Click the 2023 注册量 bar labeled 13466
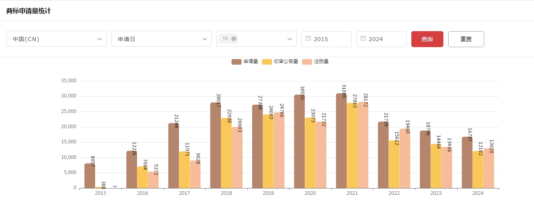The width and height of the screenshot is (534, 224). point(447,167)
